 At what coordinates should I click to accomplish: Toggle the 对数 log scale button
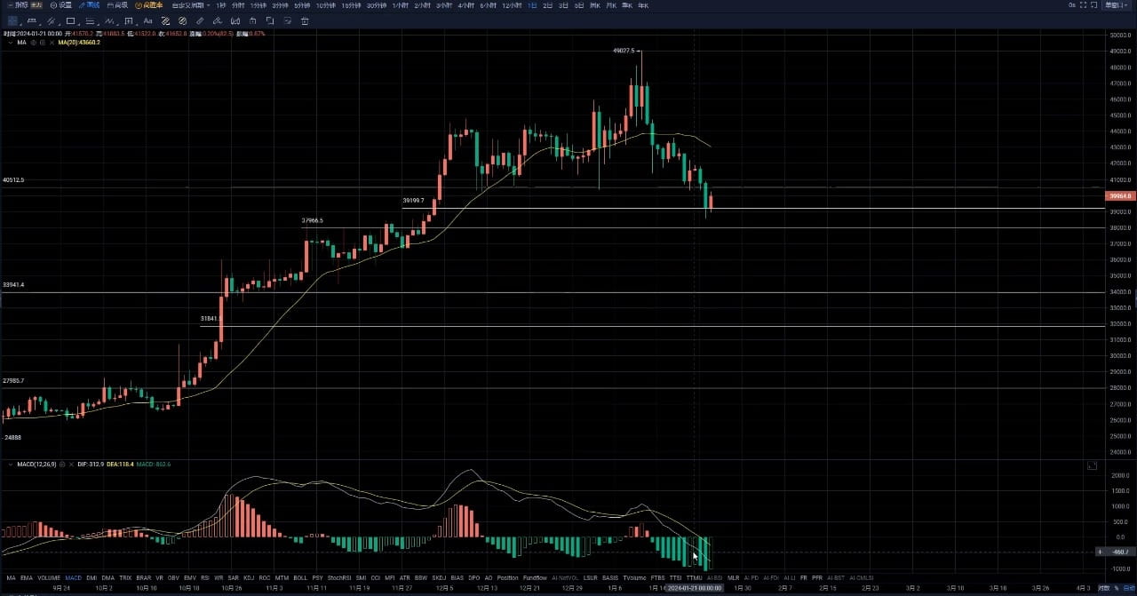[1102, 587]
